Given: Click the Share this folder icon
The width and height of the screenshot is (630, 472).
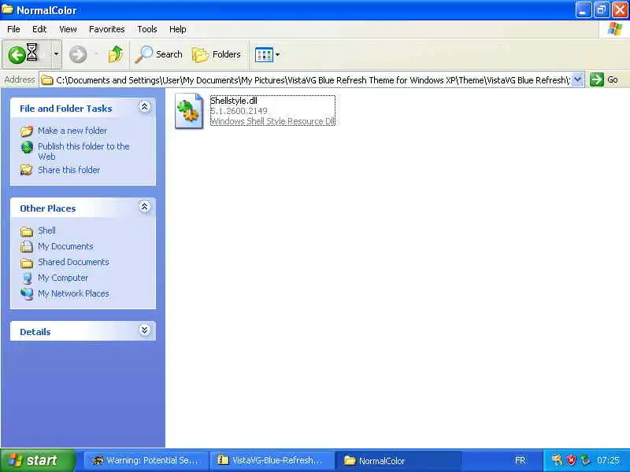Looking at the screenshot, I should (27, 170).
